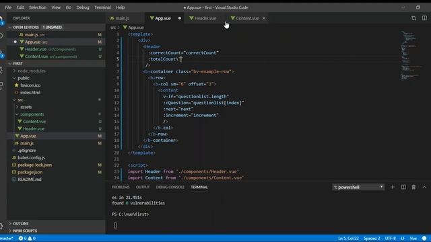The image size is (431, 242).
Task: Select the Terminal panel tab
Action: [x=199, y=187]
